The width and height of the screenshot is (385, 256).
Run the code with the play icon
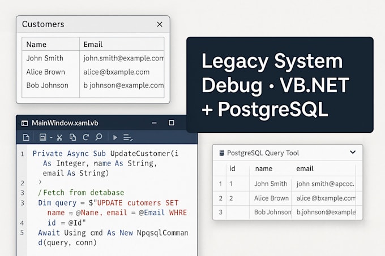[115, 137]
